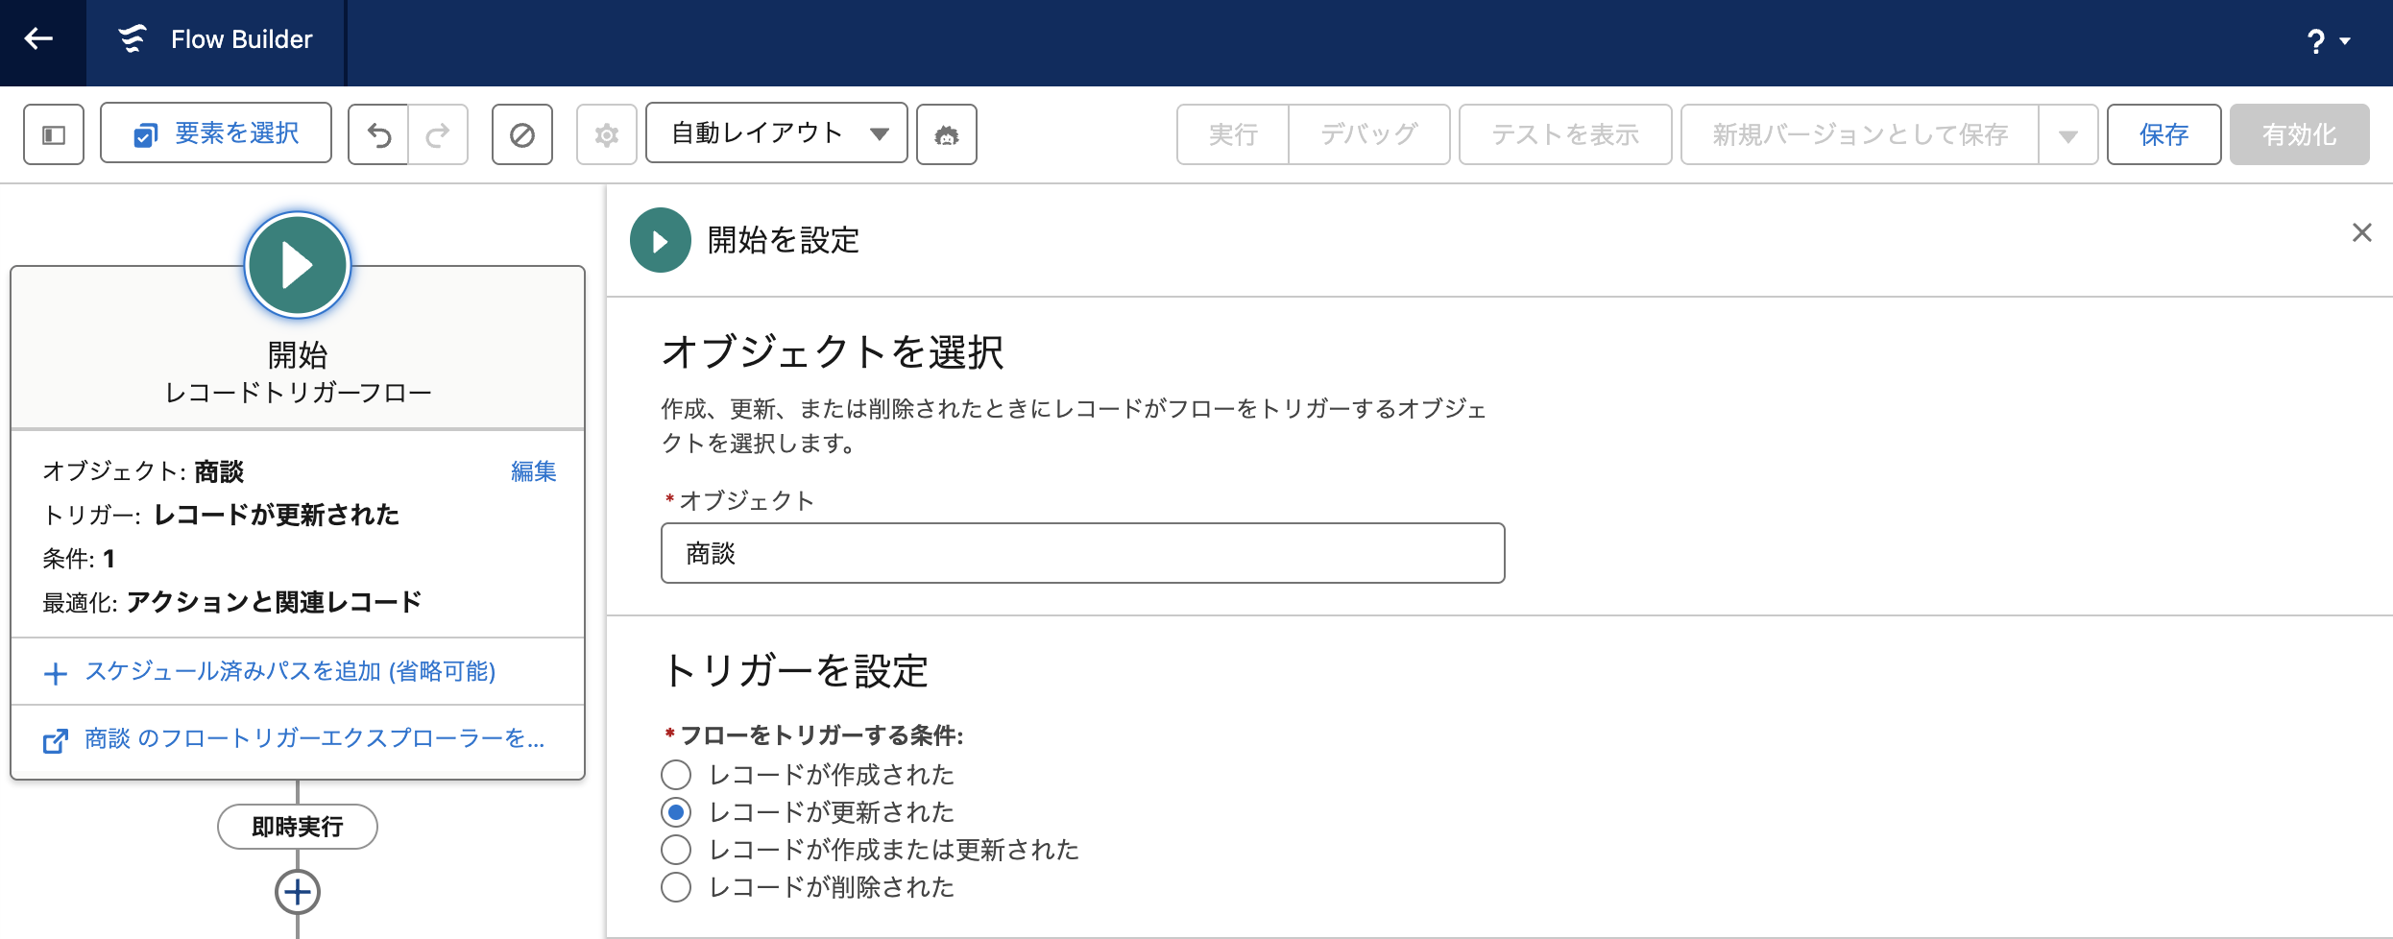Screen dimensions: 2393x939
Task: Choose レコードが作成または更新された option
Action: point(675,849)
